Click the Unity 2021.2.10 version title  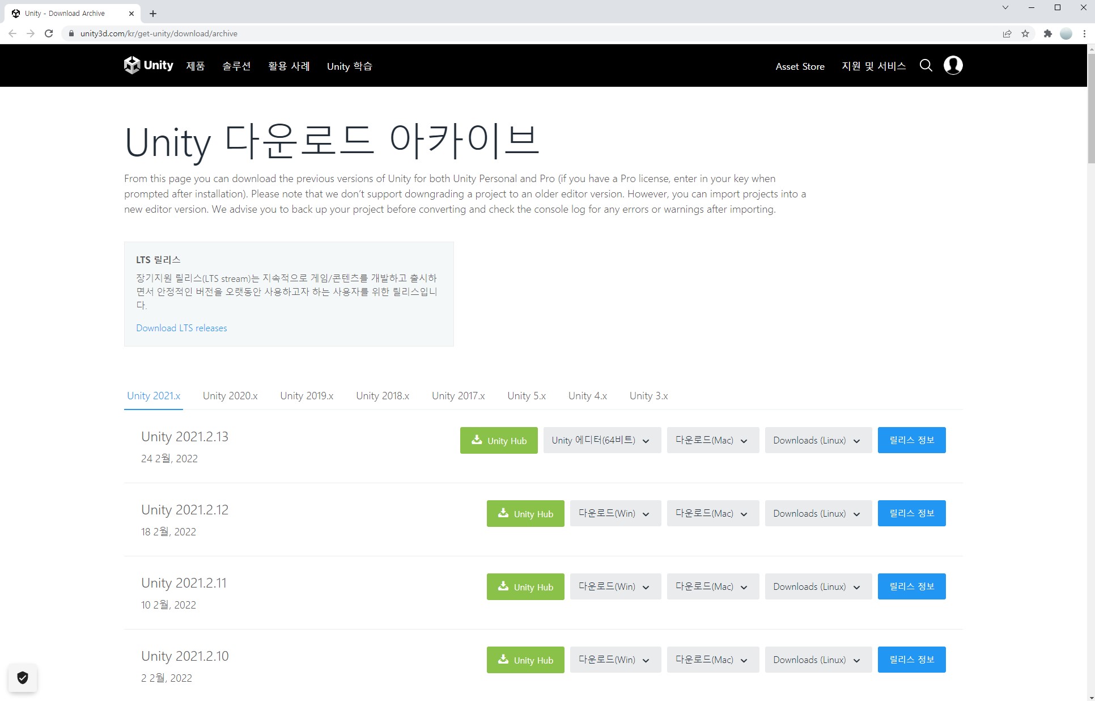(185, 656)
